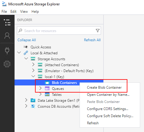The height and width of the screenshot is (132, 144).
Task: Choose Open Container by Name... menu item
Action: coord(108,95)
